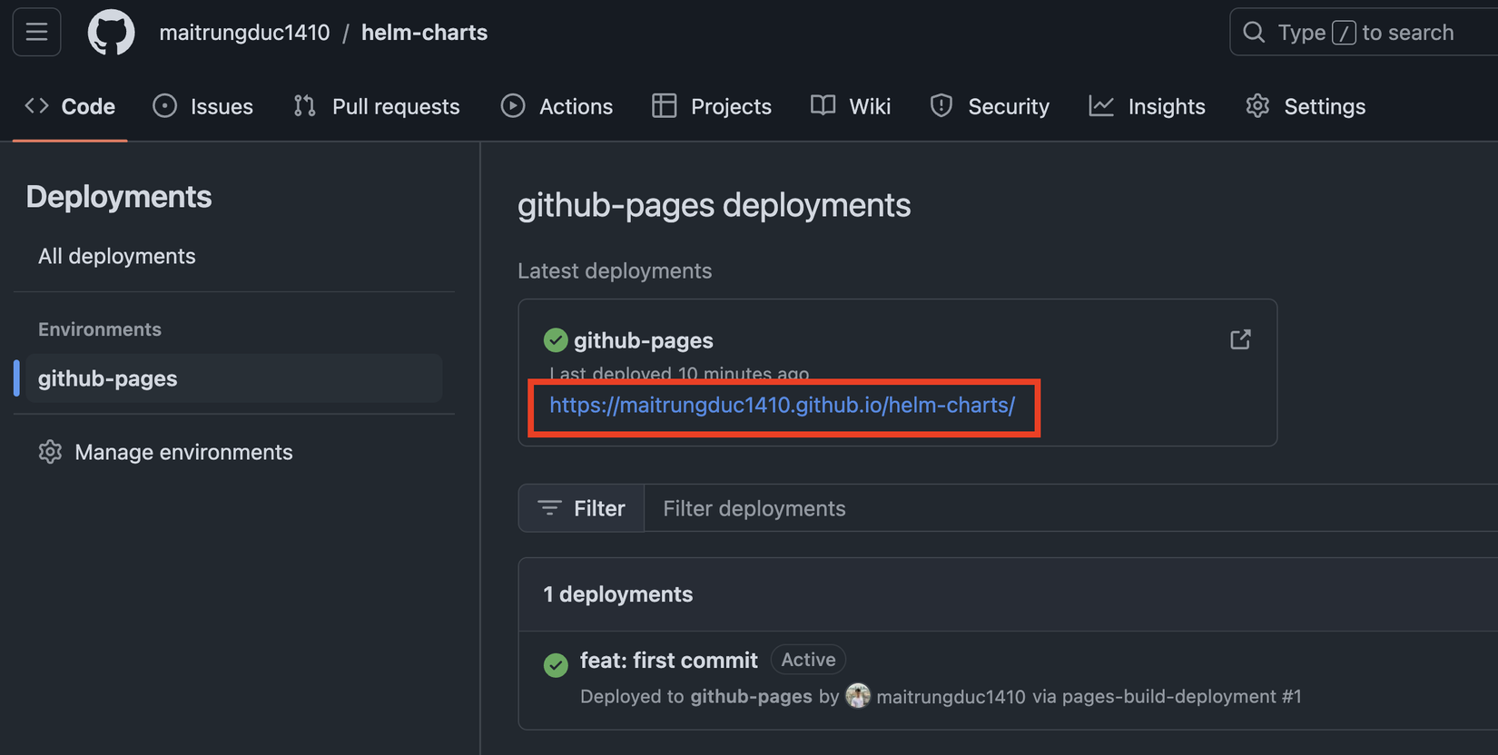The height and width of the screenshot is (755, 1498).
Task: Open the Filter dropdown button
Action: point(581,508)
